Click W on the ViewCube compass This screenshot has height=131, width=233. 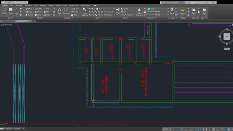[x=220, y=36]
